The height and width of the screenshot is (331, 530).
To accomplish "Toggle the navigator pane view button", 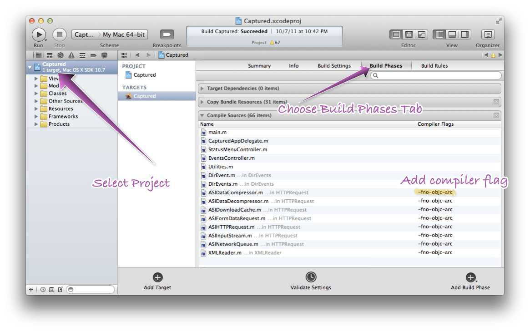I will 439,35.
